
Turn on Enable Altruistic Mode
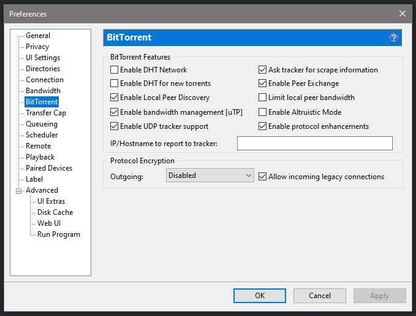tap(263, 112)
